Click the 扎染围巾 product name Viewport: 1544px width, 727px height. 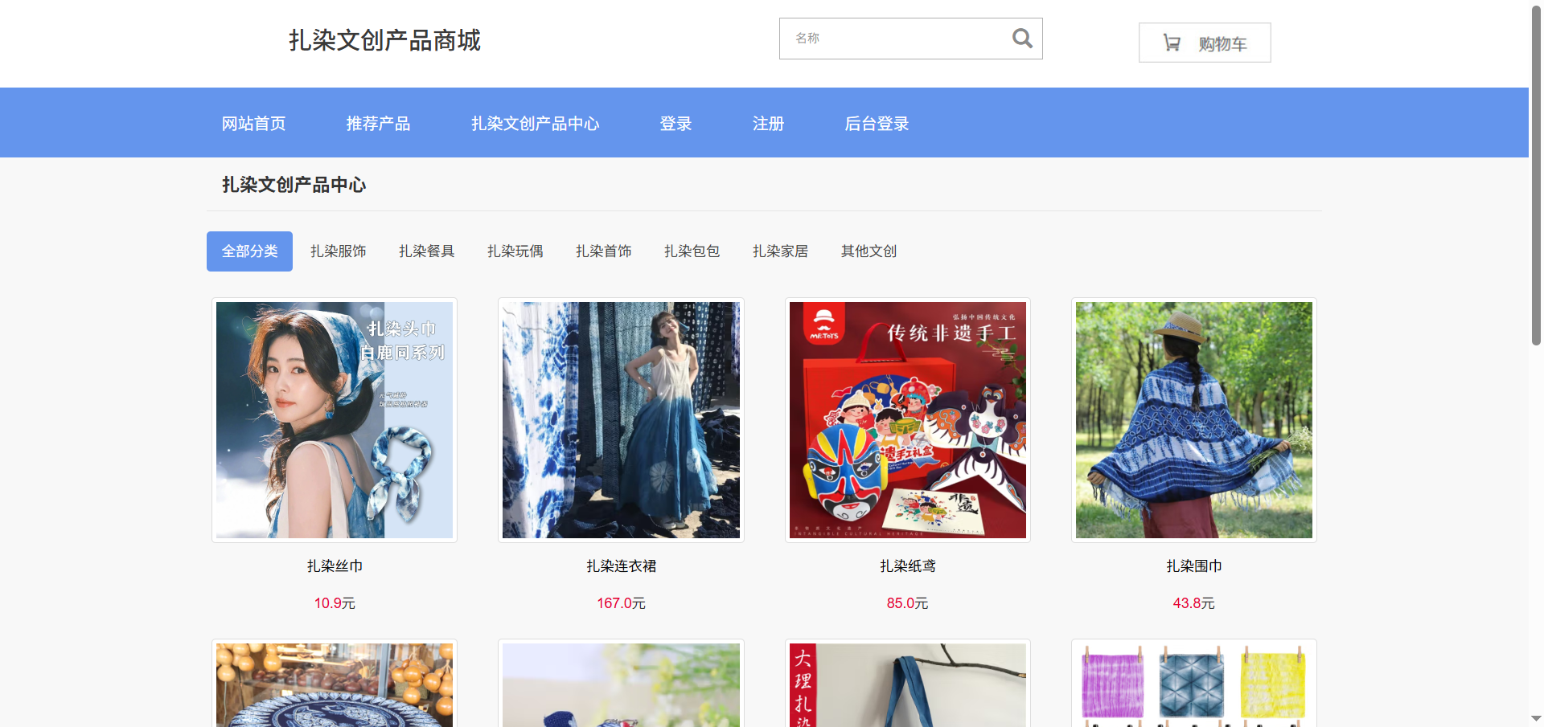point(1194,566)
